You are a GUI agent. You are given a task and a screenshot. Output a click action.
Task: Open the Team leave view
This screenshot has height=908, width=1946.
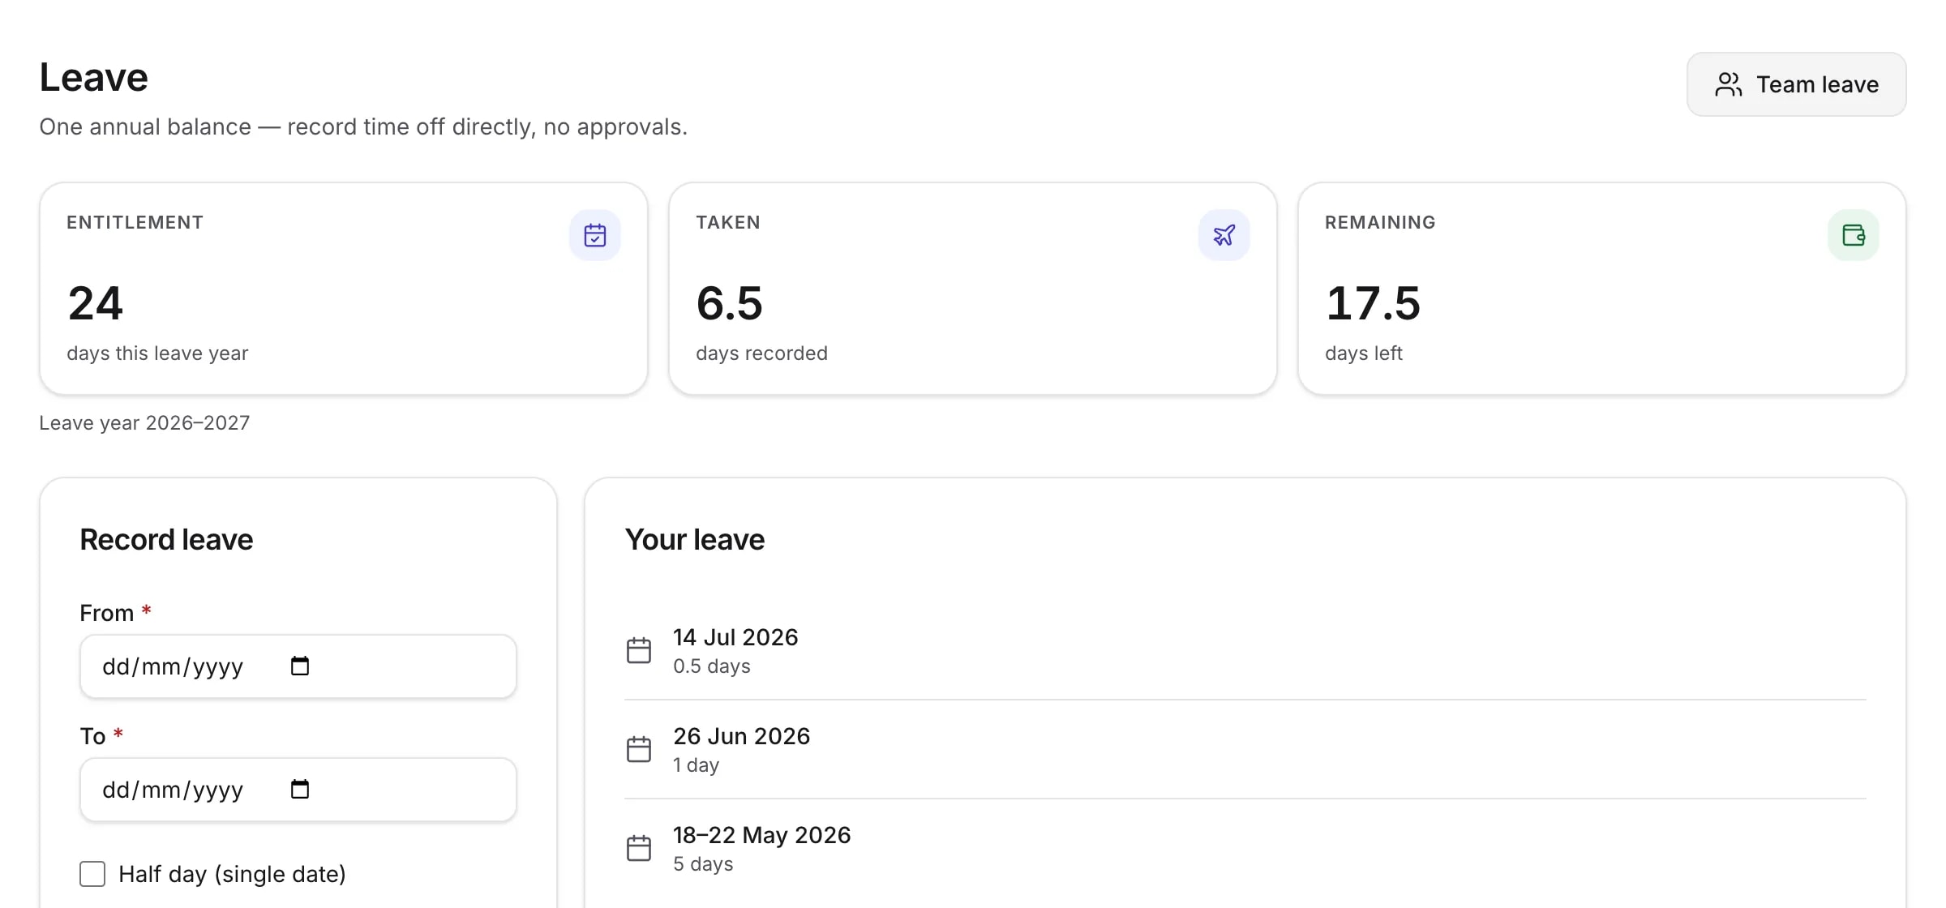point(1796,84)
